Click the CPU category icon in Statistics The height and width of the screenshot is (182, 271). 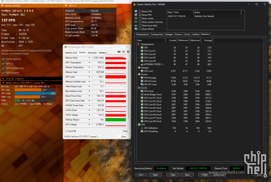tap(139, 125)
